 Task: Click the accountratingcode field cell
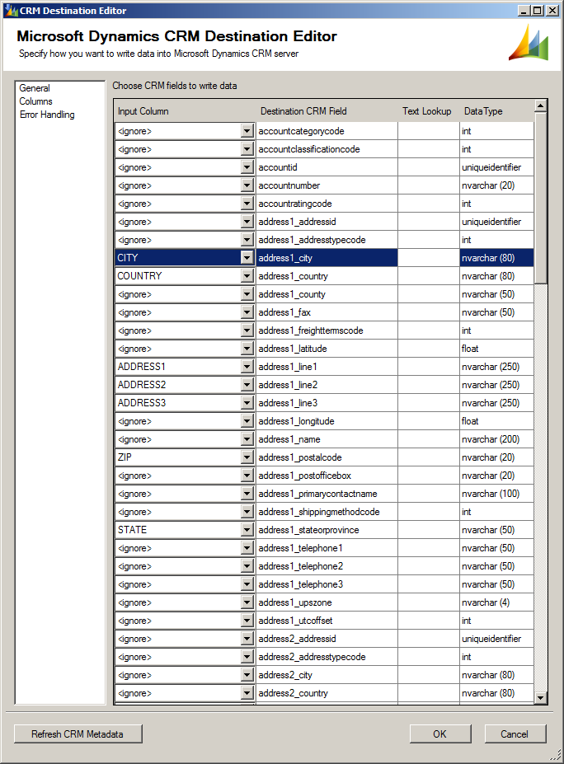coord(327,204)
